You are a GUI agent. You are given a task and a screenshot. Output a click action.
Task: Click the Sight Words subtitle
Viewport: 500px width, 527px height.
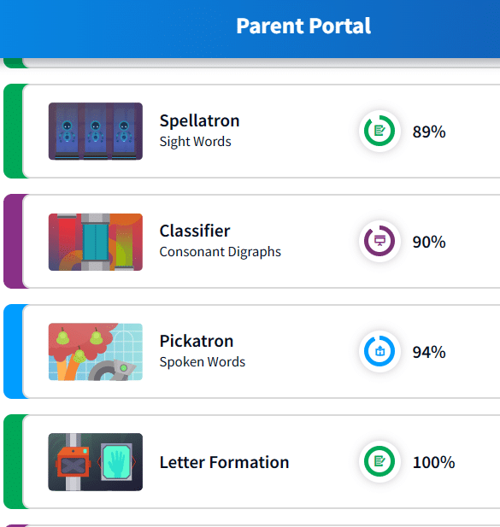point(196,142)
